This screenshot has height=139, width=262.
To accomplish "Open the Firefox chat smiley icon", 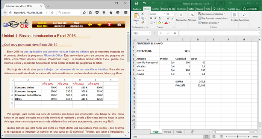I will click(x=118, y=12).
